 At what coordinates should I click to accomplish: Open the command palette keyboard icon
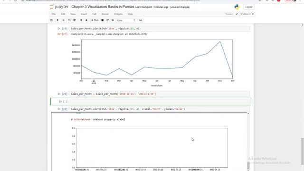141,20
